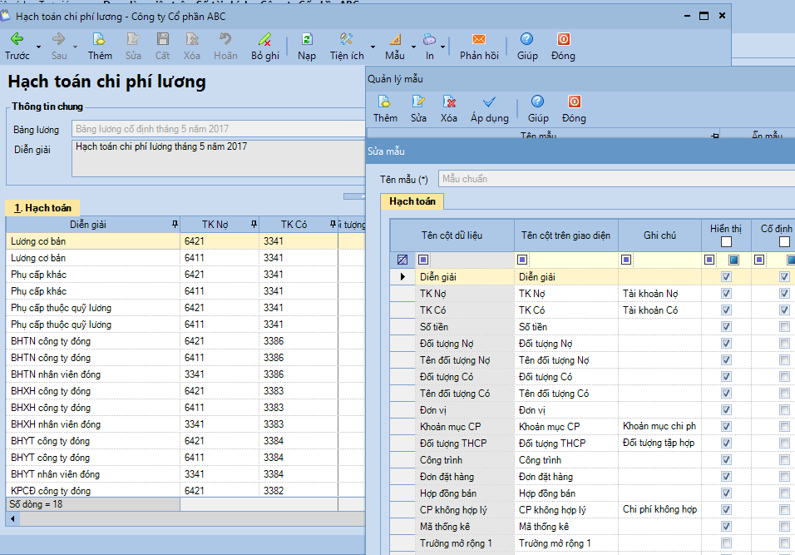Click Đóng close icon in main toolbar
This screenshot has width=795, height=555.
click(563, 39)
